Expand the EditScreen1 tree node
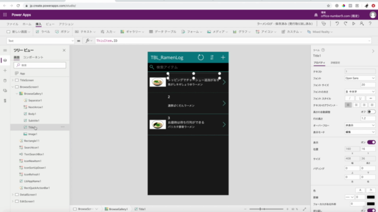Viewport: 378px width, 212px height. (x=13, y=201)
